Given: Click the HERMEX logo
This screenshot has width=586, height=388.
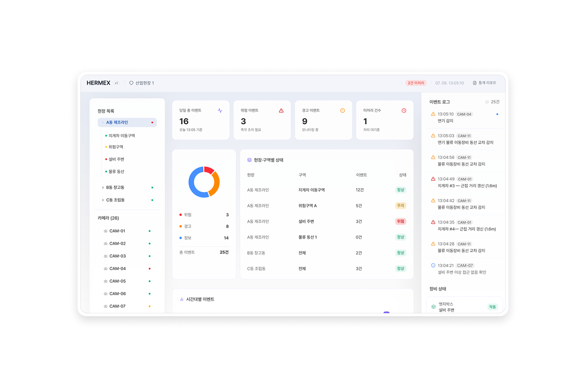Looking at the screenshot, I should click(98, 83).
